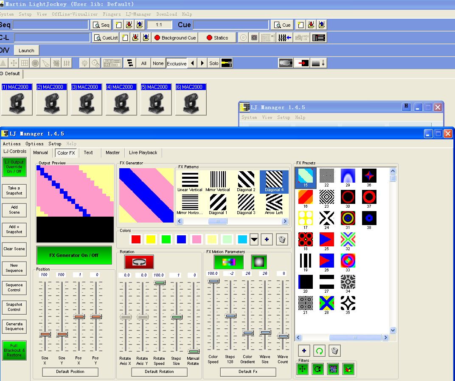This screenshot has width=455, height=381.
Task: Click the Clear Scene button
Action: (14, 249)
